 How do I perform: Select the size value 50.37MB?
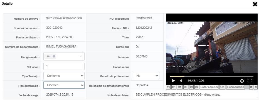142,56
